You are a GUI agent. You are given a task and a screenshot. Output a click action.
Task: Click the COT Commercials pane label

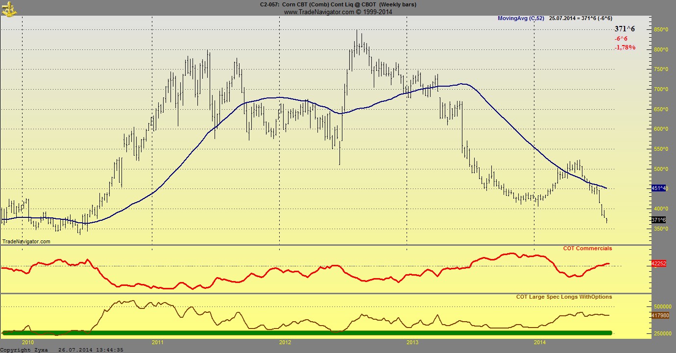tap(587, 248)
